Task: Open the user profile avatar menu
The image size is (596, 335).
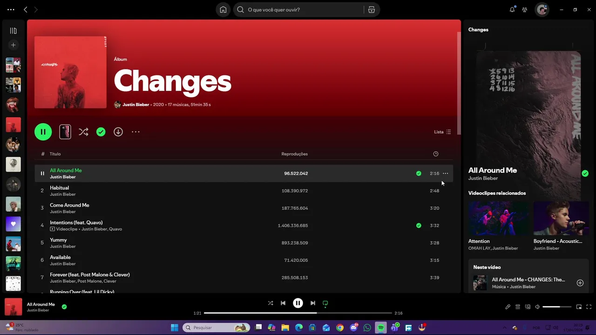Action: point(542,9)
